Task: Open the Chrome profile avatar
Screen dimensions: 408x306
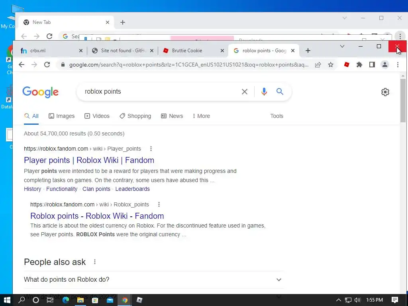Action: (x=385, y=65)
